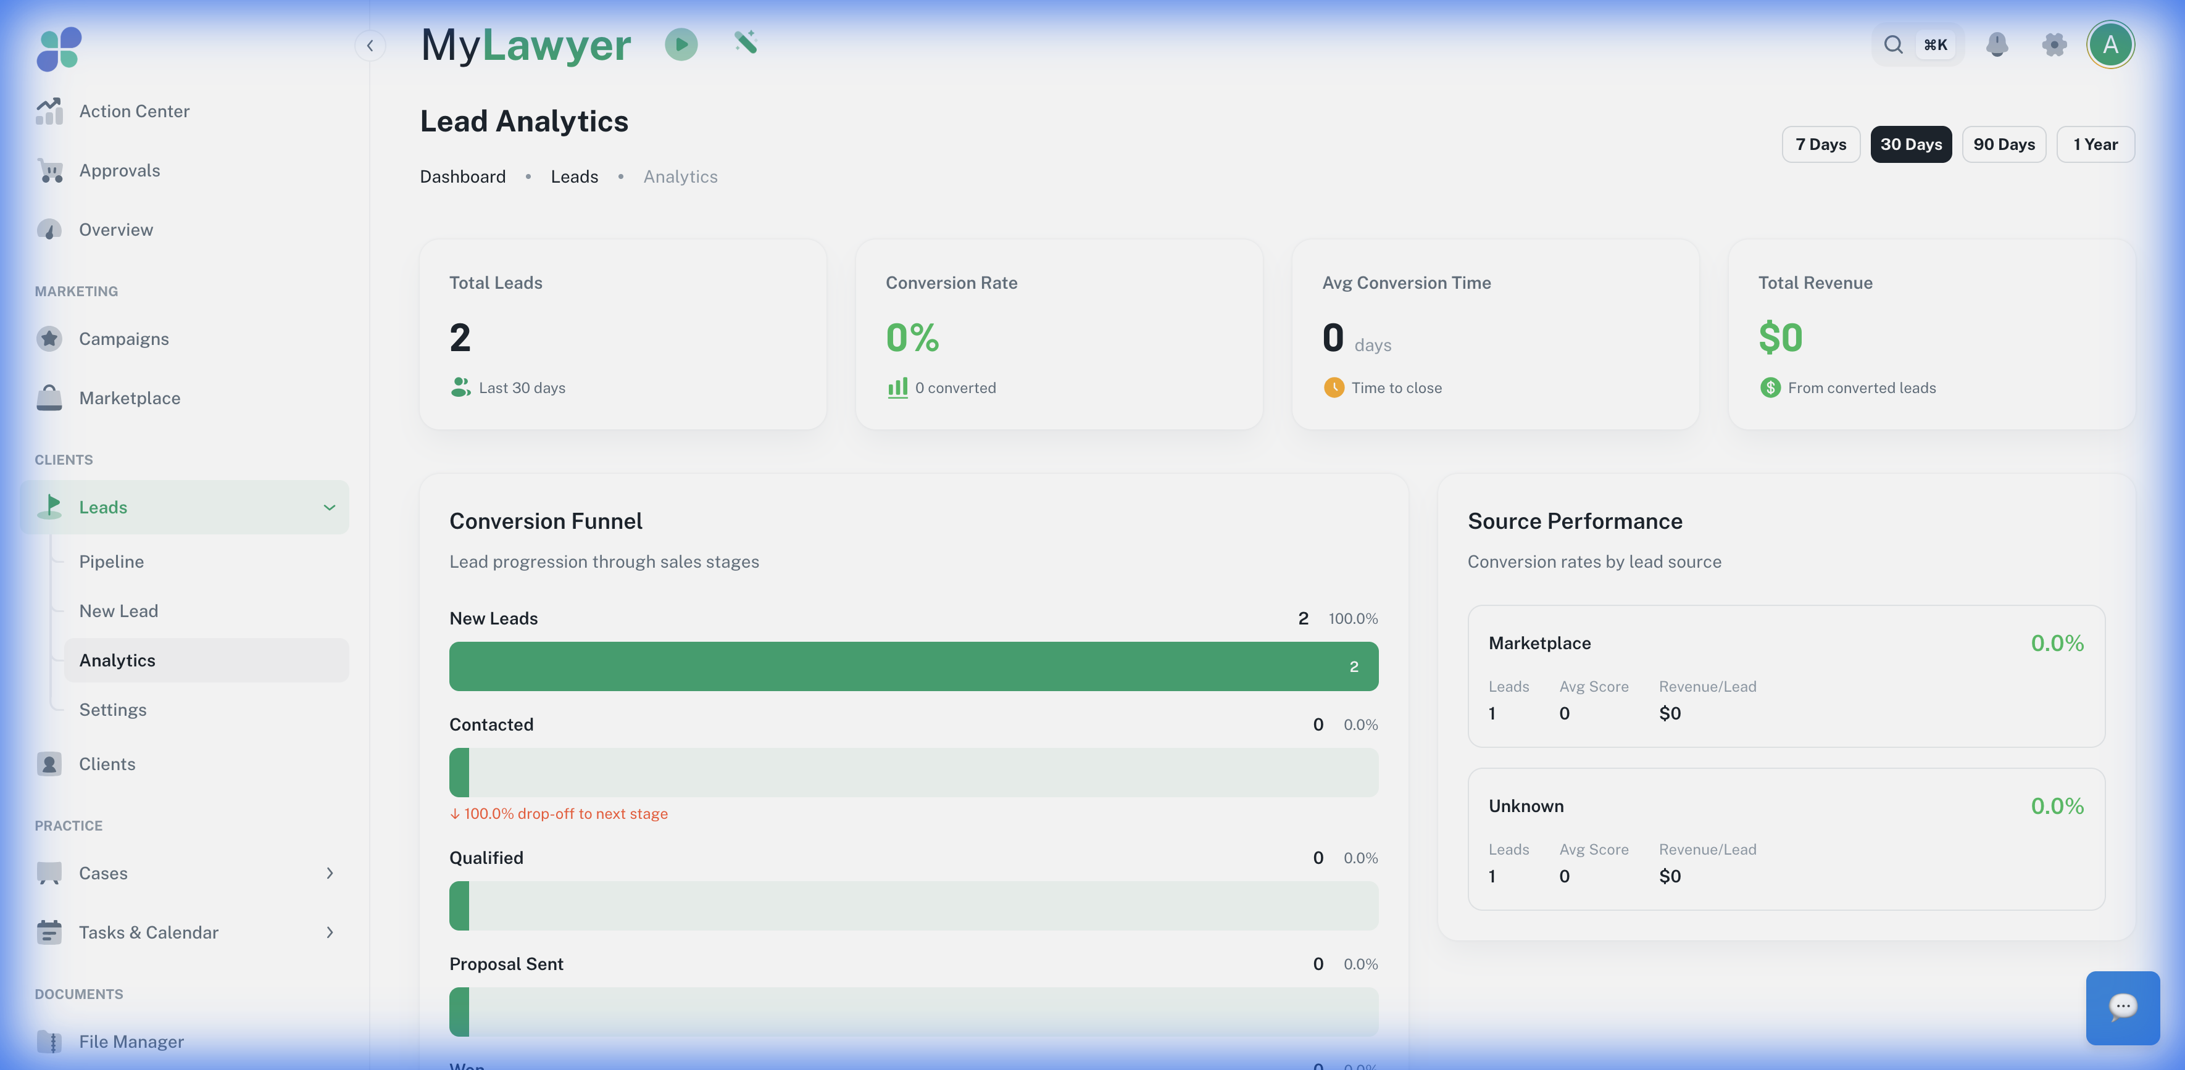Image resolution: width=2185 pixels, height=1070 pixels.
Task: Open File Manager in sidebar
Action: pos(184,1041)
